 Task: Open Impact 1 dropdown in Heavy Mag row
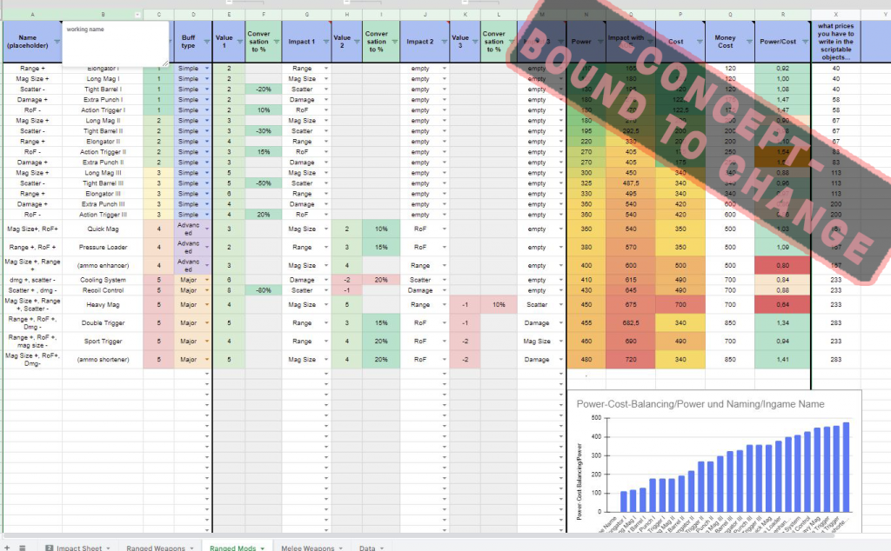[x=326, y=305]
